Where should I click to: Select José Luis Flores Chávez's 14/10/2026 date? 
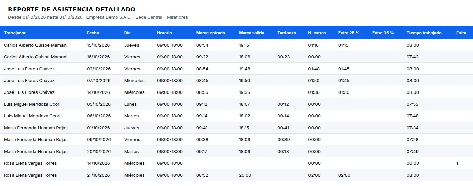click(98, 92)
